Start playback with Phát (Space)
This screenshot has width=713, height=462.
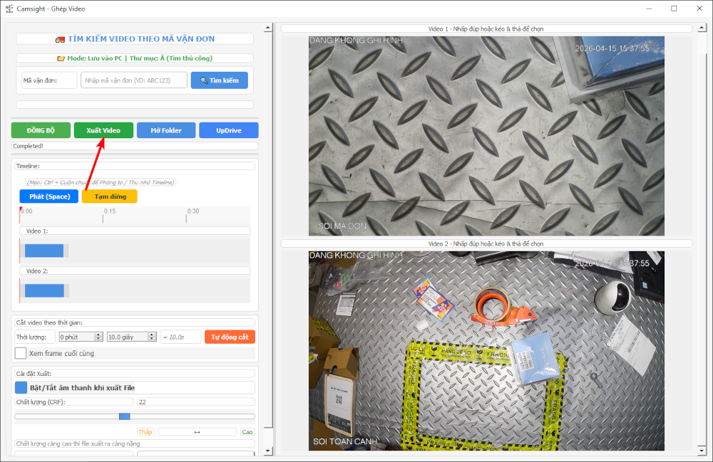[x=49, y=196]
